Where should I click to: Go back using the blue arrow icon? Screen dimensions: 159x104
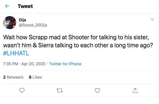pyautogui.click(x=7, y=6)
